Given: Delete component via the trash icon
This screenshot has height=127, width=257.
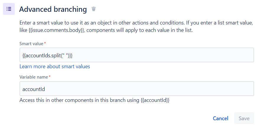Looking at the screenshot, I should pyautogui.click(x=94, y=9).
